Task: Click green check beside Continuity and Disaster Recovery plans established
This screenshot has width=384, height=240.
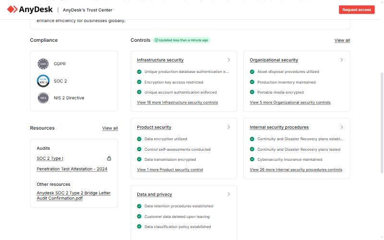Action: click(252, 139)
